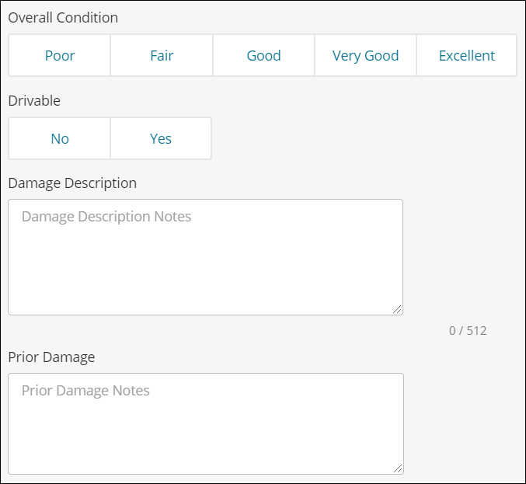This screenshot has width=526, height=484.
Task: Choose Fair for overall condition
Action: 162,56
